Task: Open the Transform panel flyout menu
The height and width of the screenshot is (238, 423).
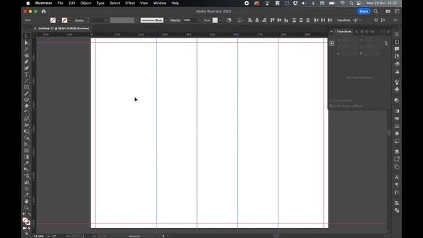Action: point(389,32)
